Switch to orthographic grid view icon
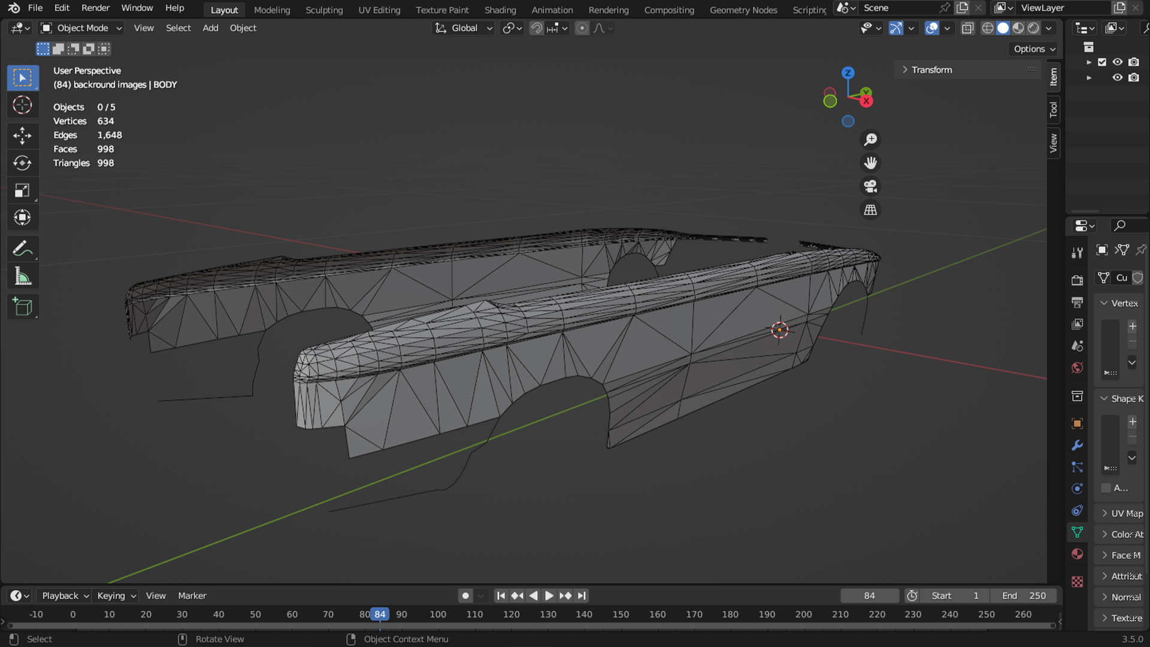 coord(870,210)
